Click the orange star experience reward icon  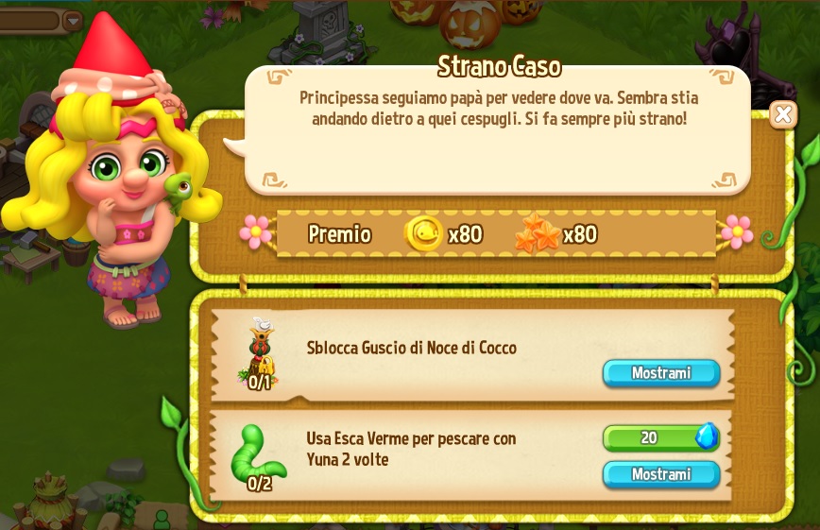tap(538, 233)
